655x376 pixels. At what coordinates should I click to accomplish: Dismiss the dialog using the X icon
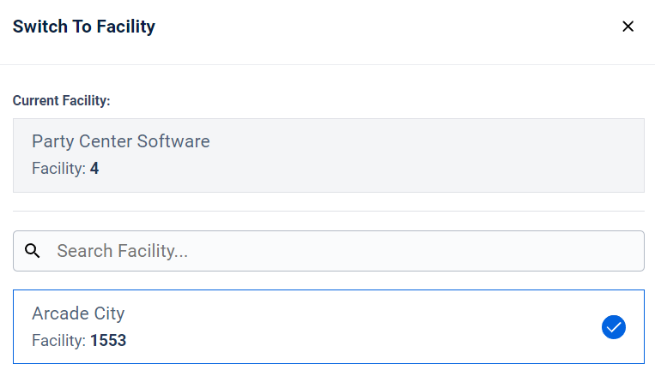tap(628, 27)
